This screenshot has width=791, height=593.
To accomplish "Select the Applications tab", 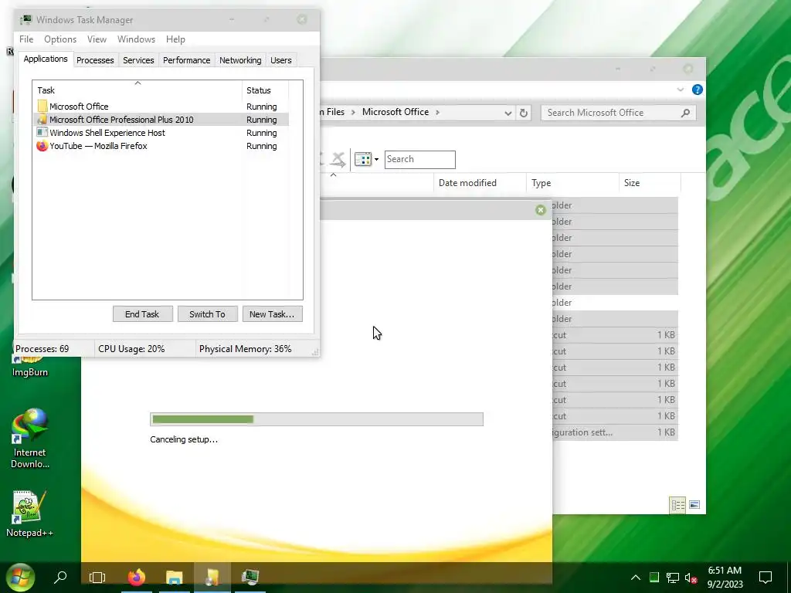I will point(46,59).
